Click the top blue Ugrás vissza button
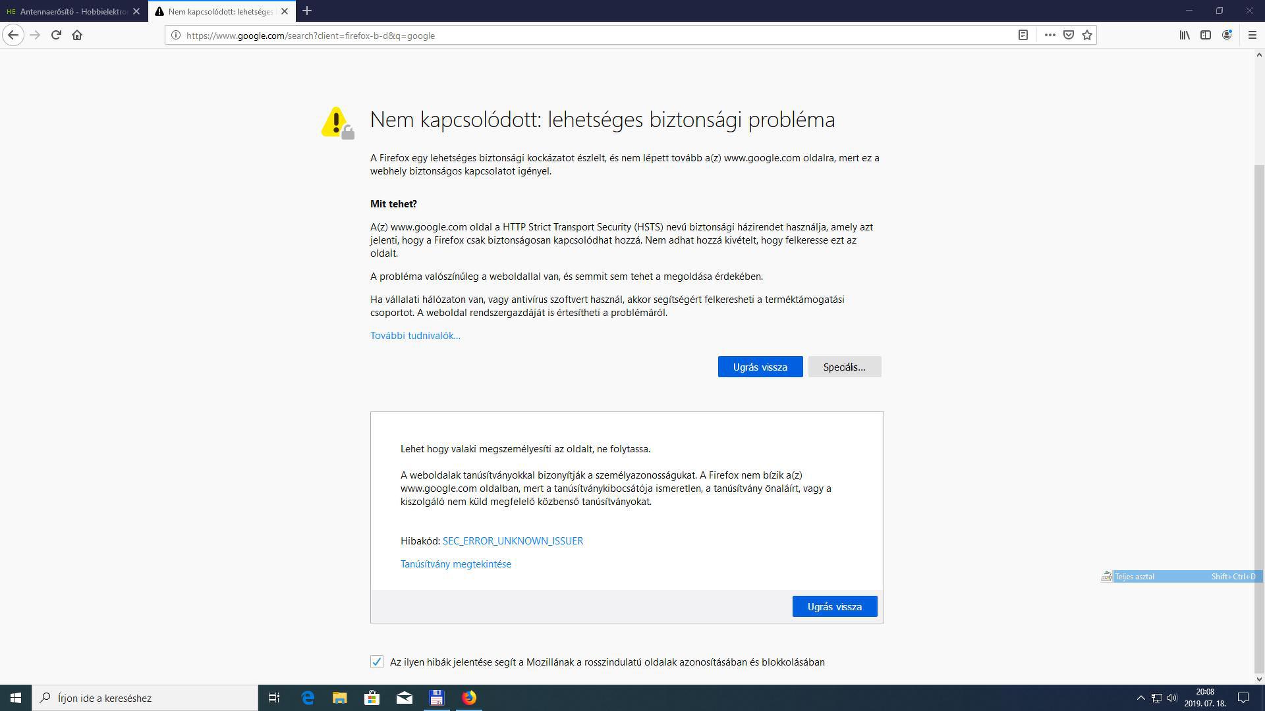Viewport: 1265px width, 711px height. pyautogui.click(x=760, y=367)
